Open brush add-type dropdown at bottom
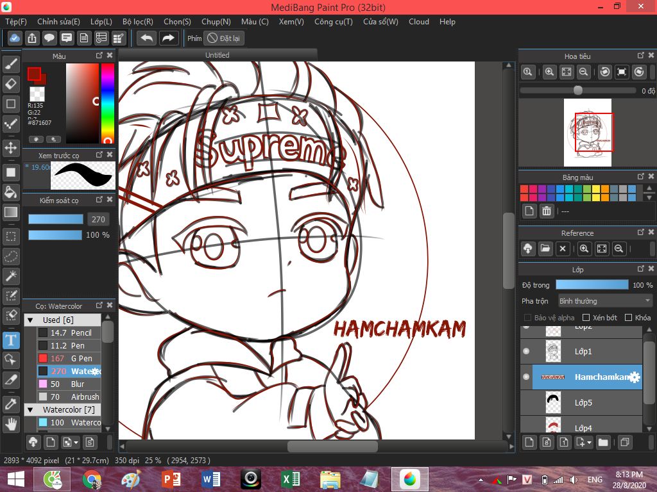 tap(70, 442)
